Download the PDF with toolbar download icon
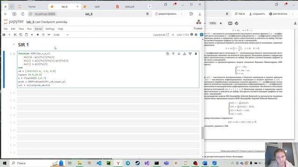 tap(295, 23)
